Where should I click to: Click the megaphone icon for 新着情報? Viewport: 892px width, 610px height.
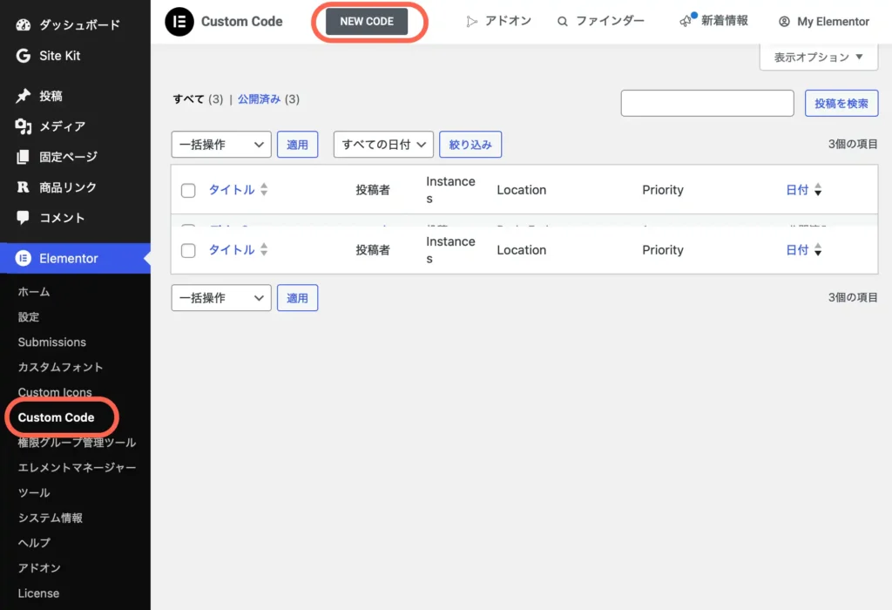[687, 21]
